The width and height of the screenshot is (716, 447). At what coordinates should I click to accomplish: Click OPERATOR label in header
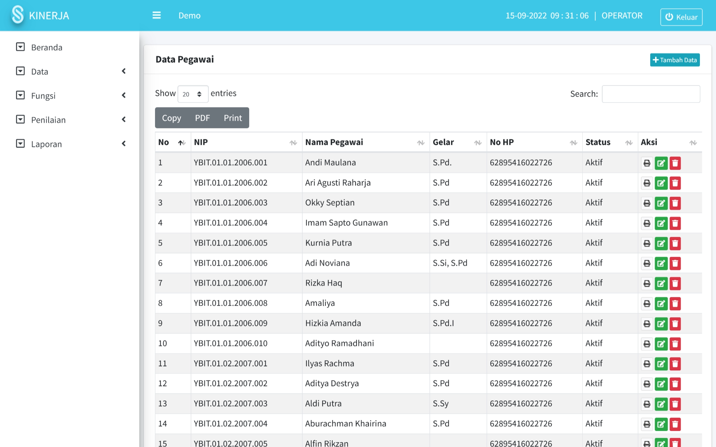(x=622, y=15)
